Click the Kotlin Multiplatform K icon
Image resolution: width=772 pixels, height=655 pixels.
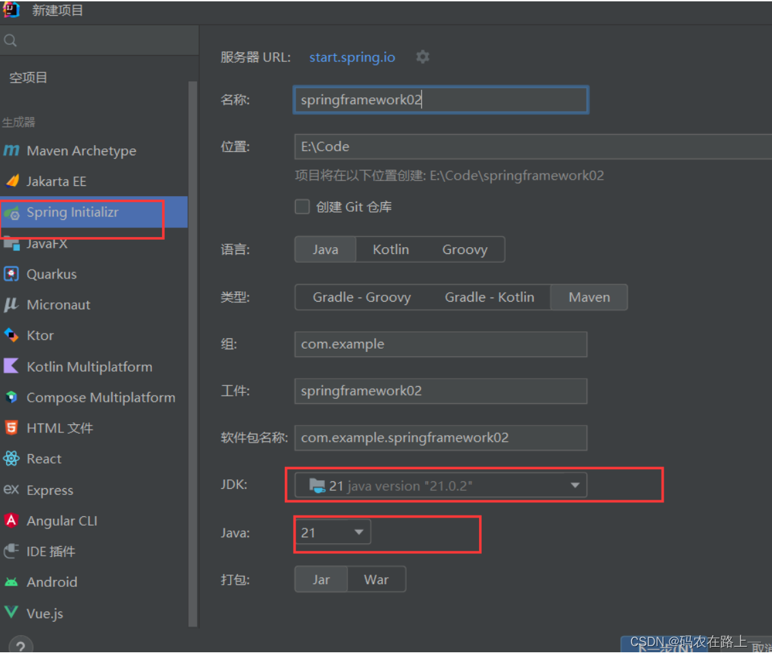pos(11,366)
